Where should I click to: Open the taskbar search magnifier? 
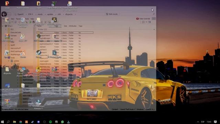(x=8, y=122)
